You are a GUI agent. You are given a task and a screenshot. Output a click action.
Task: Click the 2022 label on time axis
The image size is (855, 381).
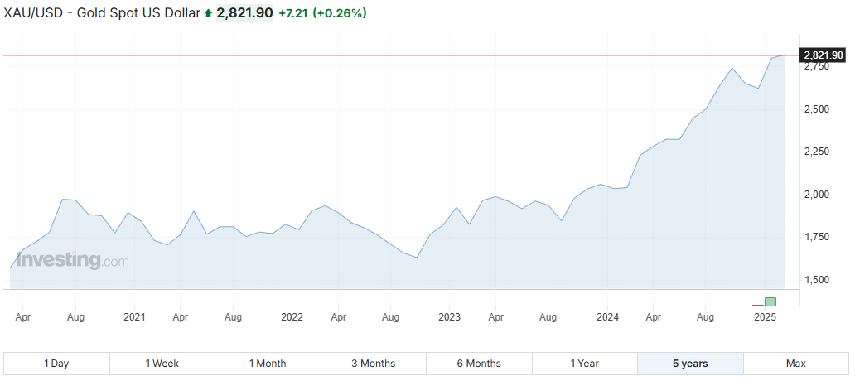pos(292,316)
